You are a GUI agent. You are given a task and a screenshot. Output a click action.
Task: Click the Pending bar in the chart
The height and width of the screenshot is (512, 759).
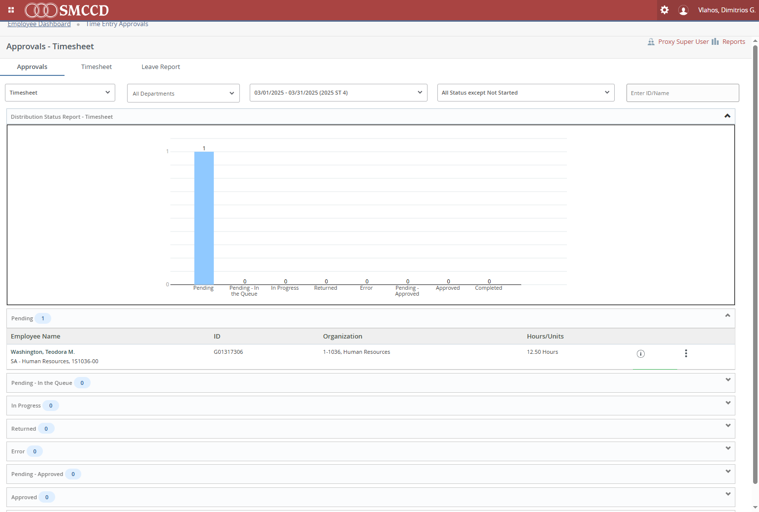pos(204,218)
